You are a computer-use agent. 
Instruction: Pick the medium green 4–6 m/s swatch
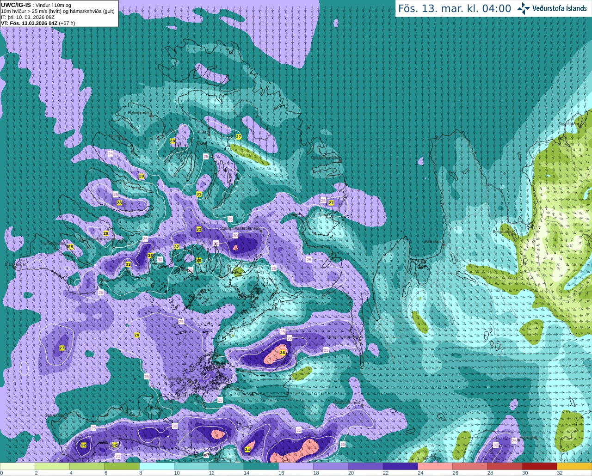click(87, 466)
